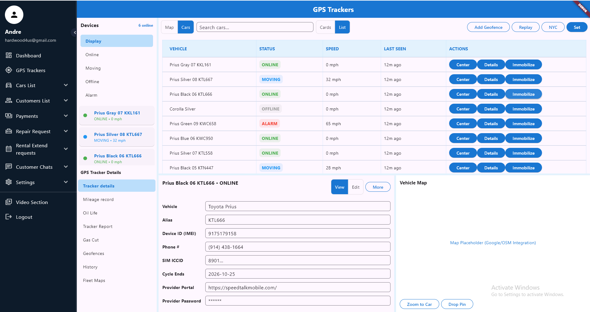
Task: Immobilize the Prius Green 09 KWC658
Action: tap(523, 124)
